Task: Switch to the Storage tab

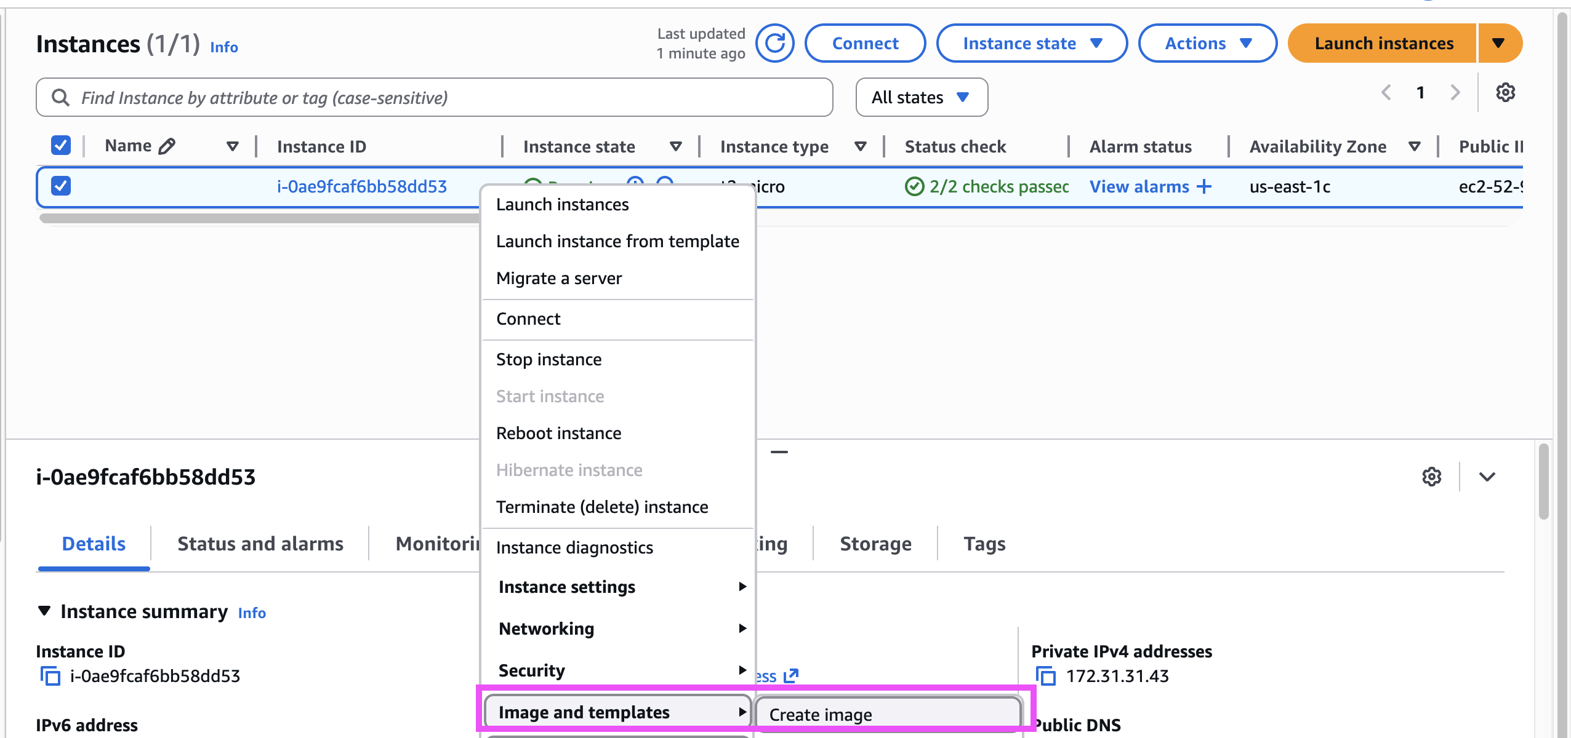Action: [x=875, y=544]
